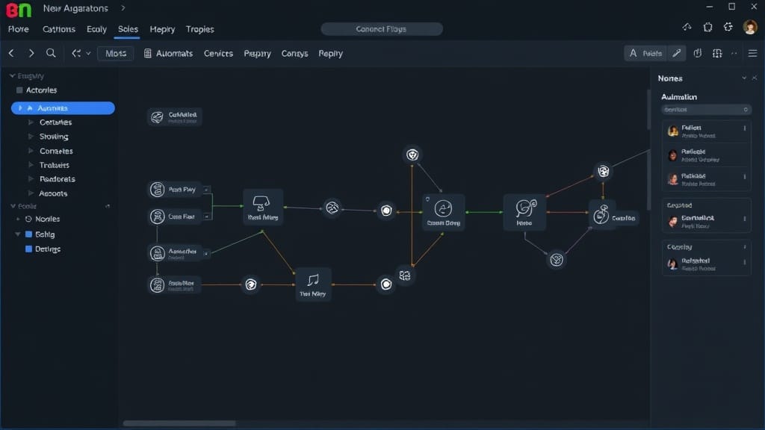Expand the Stowing tree item arrow
Viewport: 765px width, 430px height.
click(31, 137)
